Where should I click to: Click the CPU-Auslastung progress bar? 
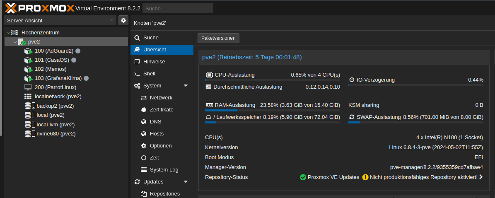coord(273,80)
